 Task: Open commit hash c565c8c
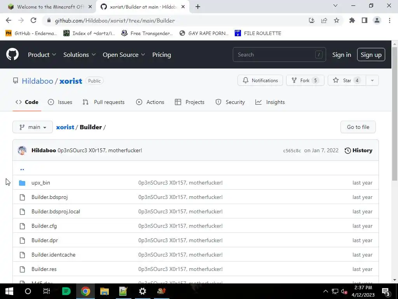tap(292, 151)
